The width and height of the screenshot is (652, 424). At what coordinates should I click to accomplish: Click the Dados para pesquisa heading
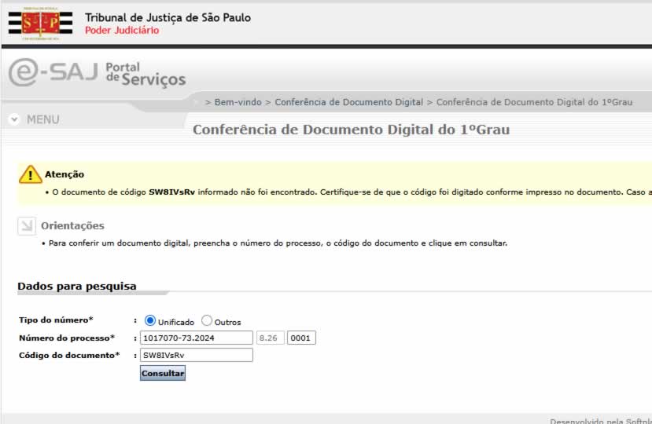coord(77,286)
